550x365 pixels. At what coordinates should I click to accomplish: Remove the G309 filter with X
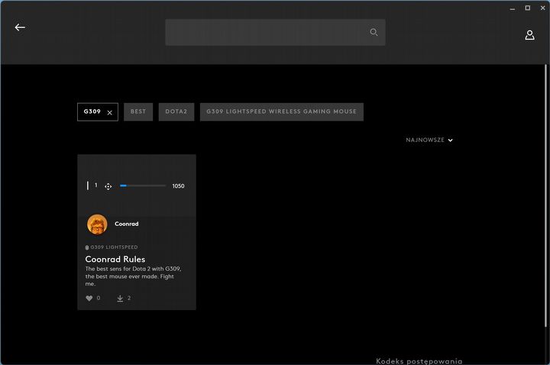tap(109, 112)
